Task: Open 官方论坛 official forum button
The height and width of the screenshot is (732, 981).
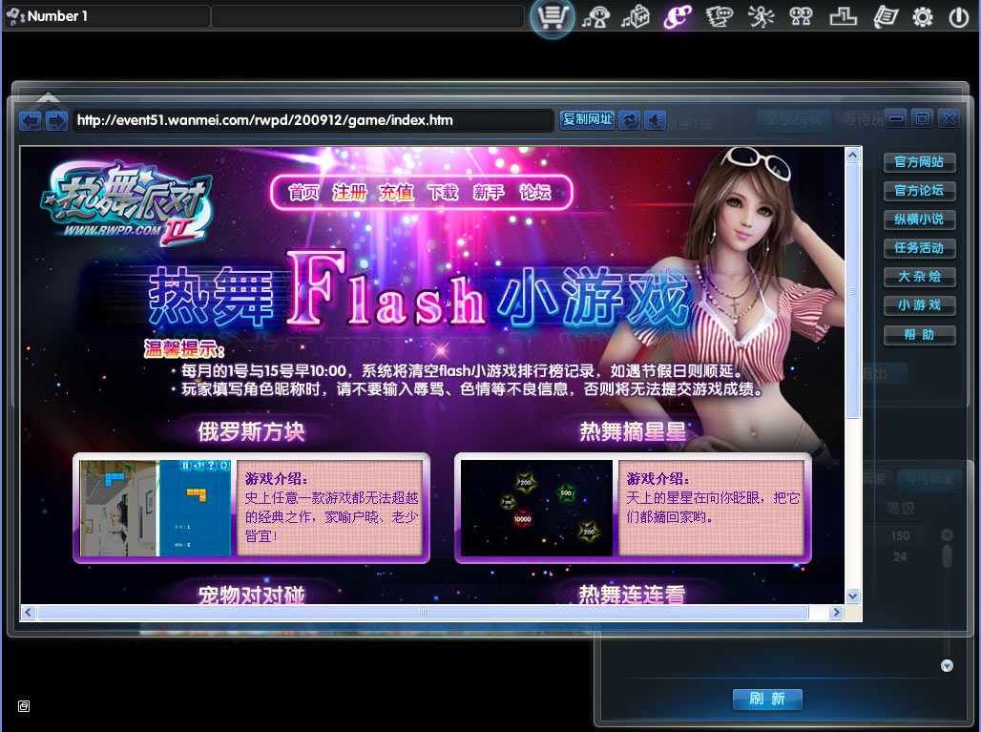Action: (x=919, y=191)
